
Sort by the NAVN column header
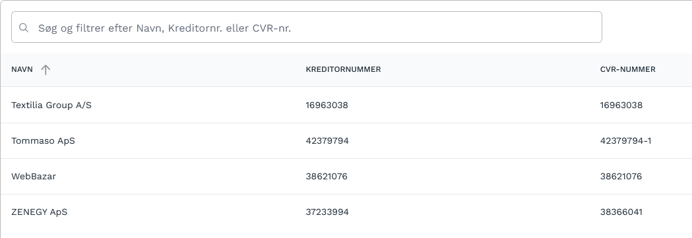coord(22,70)
